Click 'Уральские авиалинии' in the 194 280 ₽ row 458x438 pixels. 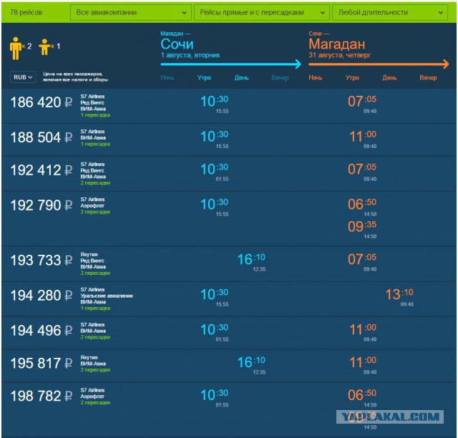107,296
